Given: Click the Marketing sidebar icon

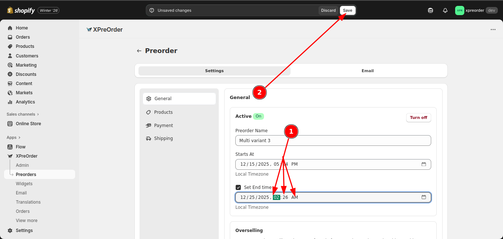Looking at the screenshot, I should (x=10, y=65).
